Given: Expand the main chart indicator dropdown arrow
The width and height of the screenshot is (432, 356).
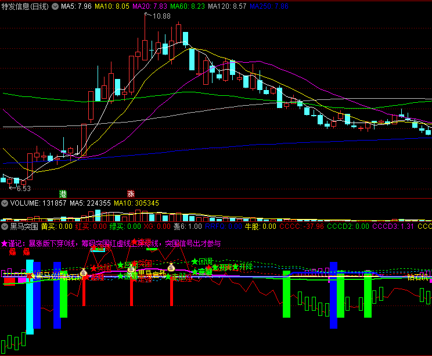Looking at the screenshot, I should [x=55, y=6].
